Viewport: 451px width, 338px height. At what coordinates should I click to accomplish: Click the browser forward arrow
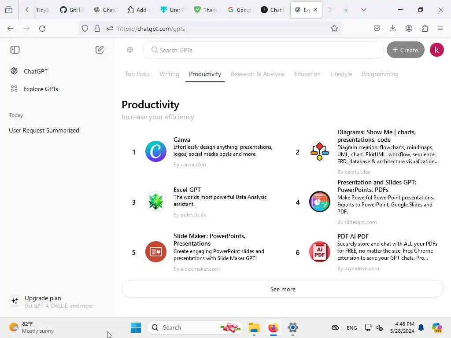pos(26,29)
